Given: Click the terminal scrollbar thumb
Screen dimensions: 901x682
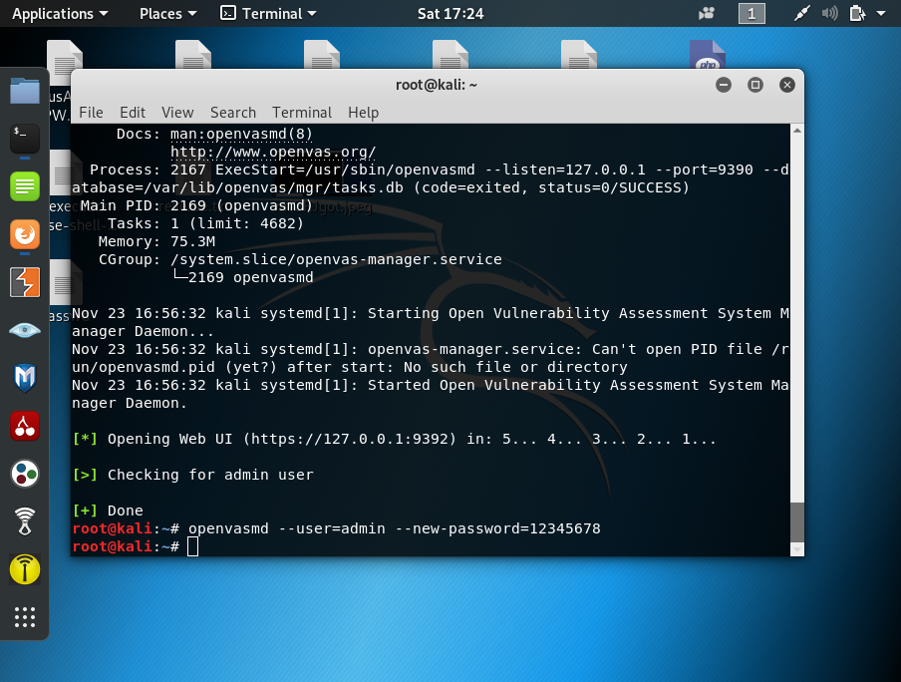Looking at the screenshot, I should point(797,521).
